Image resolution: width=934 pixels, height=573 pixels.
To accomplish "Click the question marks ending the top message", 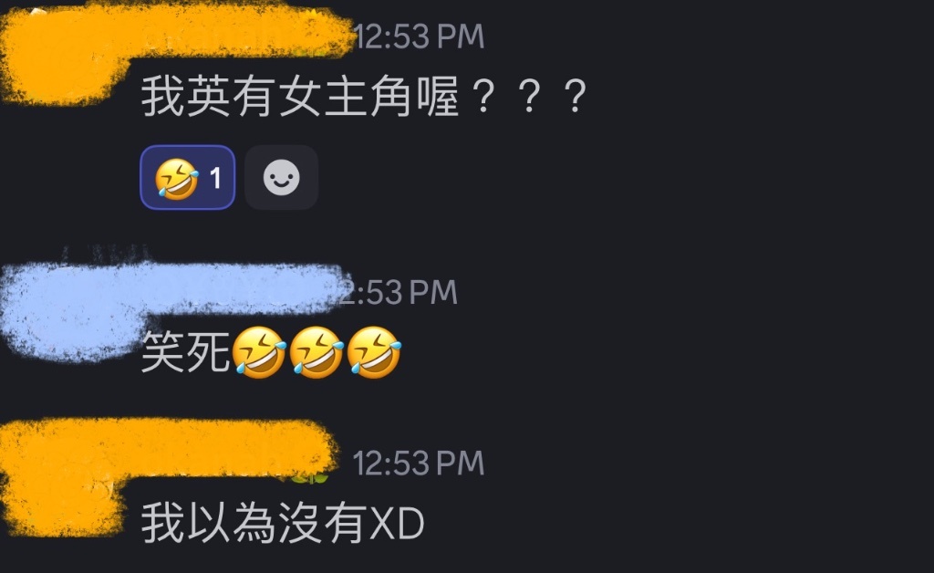I will [x=529, y=97].
